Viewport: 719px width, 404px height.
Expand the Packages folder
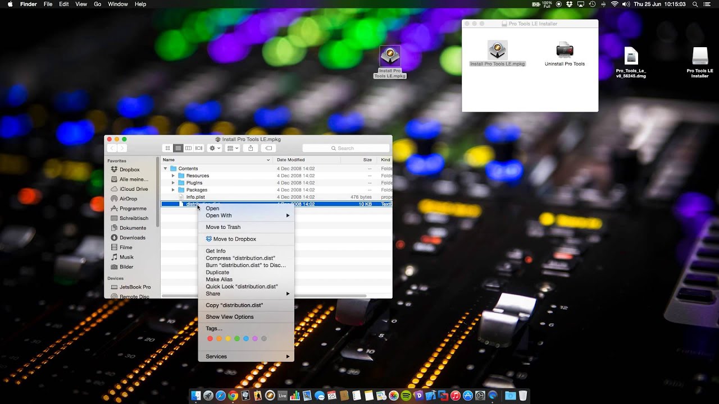pos(173,190)
